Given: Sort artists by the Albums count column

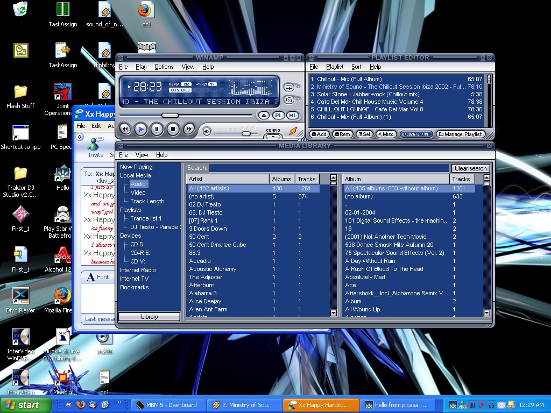Looking at the screenshot, I should (x=282, y=179).
